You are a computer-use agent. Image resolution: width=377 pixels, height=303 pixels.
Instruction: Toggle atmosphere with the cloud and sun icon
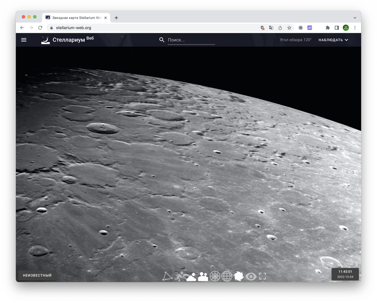pos(191,276)
